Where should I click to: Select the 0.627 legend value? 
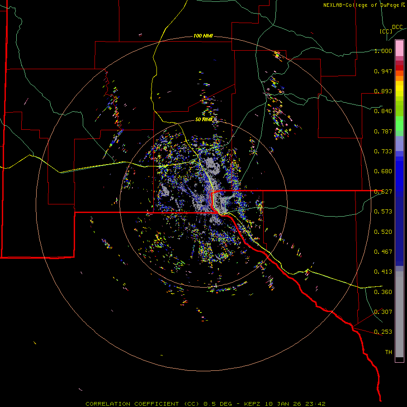[383, 192]
